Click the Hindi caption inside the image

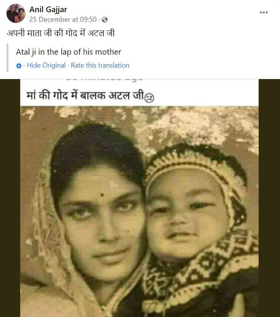point(85,95)
